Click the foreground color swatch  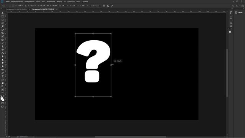coord(2,99)
